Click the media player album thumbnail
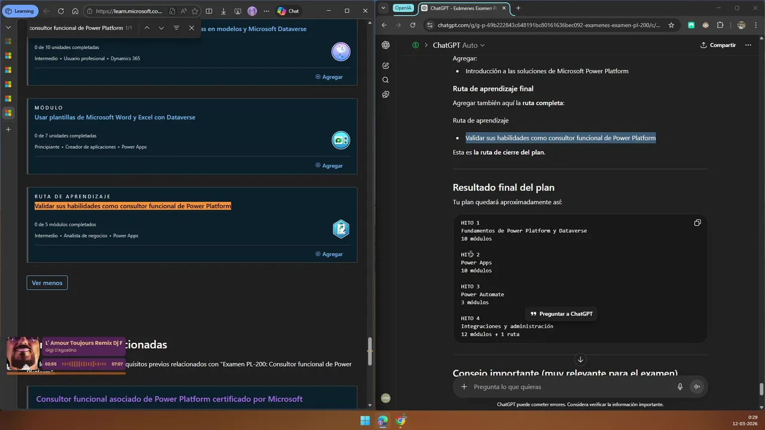765x430 pixels. pos(24,354)
